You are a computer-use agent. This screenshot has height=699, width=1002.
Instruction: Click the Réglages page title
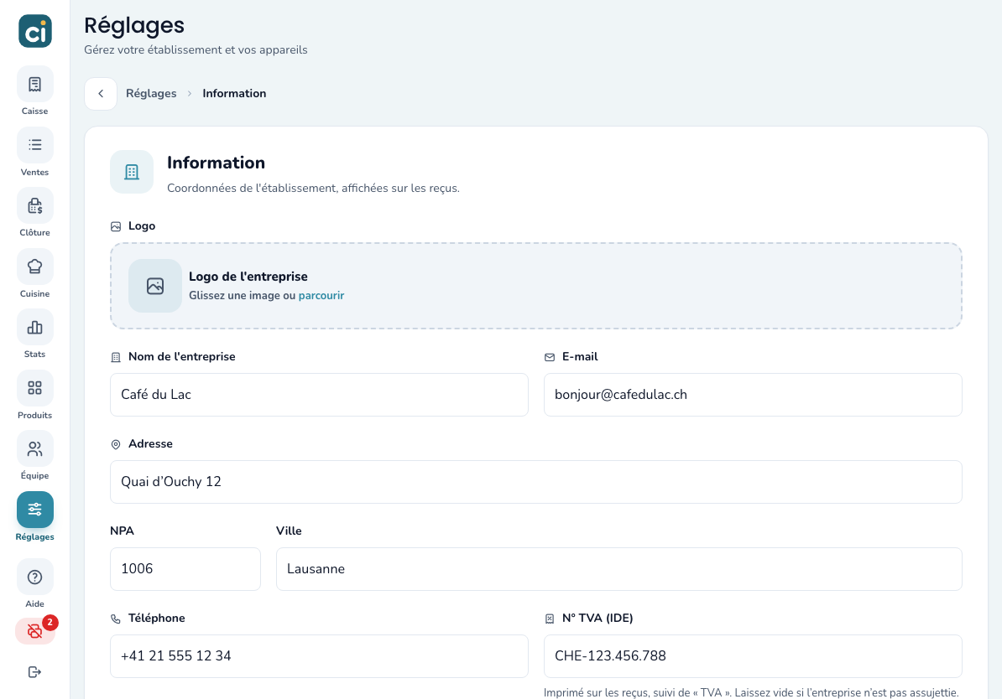tap(134, 25)
